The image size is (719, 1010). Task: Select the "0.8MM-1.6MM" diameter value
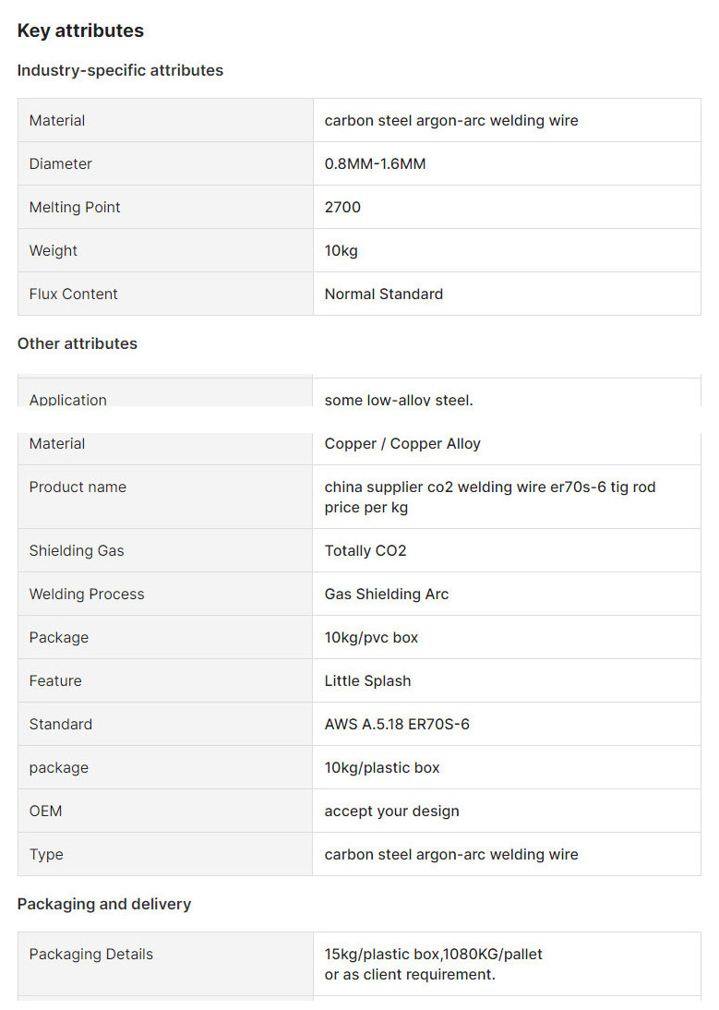click(375, 163)
